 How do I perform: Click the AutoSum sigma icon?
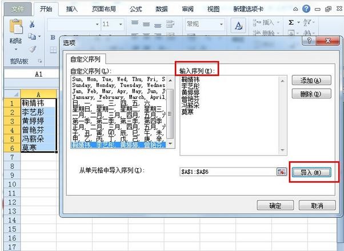click(291, 22)
